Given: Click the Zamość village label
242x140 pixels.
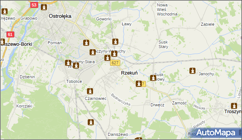Looking at the screenshot, I should pos(179,103).
